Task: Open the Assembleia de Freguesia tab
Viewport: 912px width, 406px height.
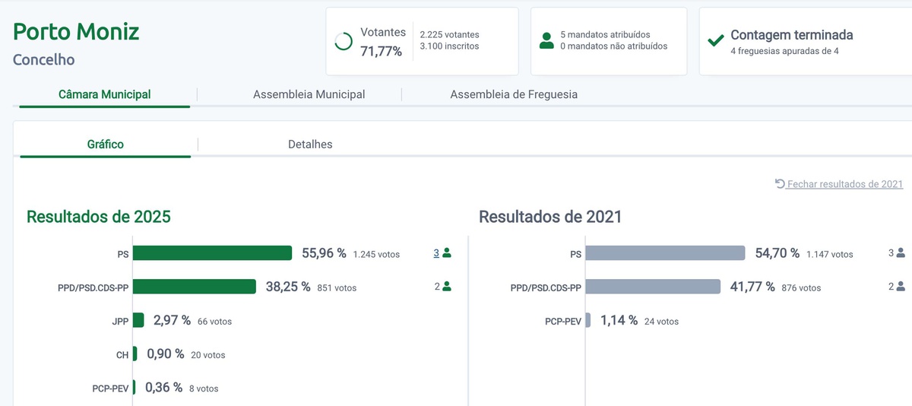Action: (x=514, y=94)
